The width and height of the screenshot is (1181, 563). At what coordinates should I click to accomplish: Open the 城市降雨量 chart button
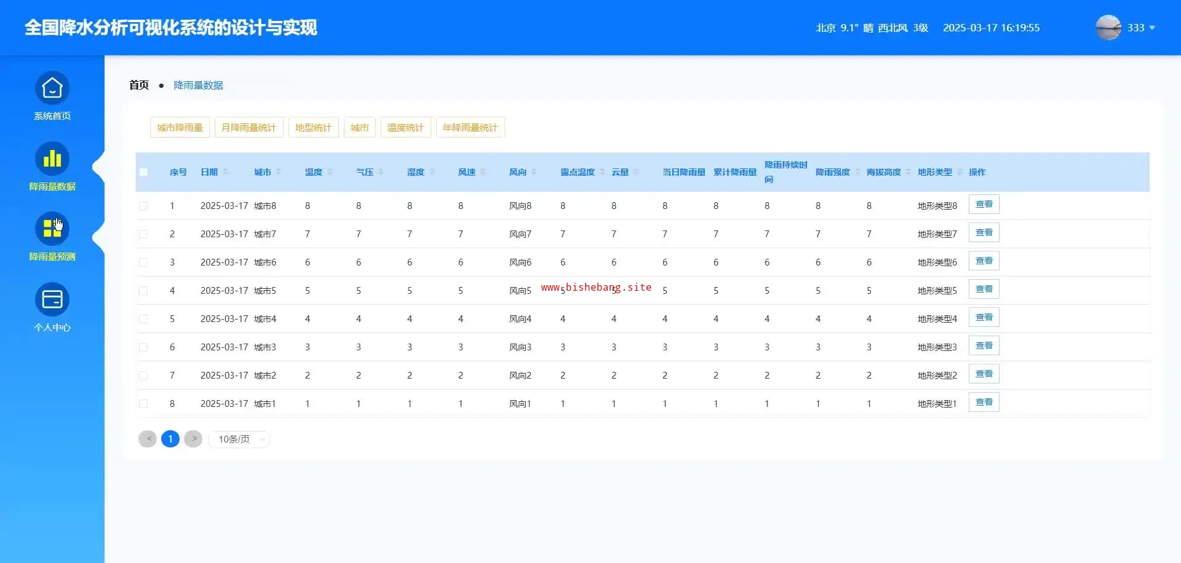tap(180, 128)
